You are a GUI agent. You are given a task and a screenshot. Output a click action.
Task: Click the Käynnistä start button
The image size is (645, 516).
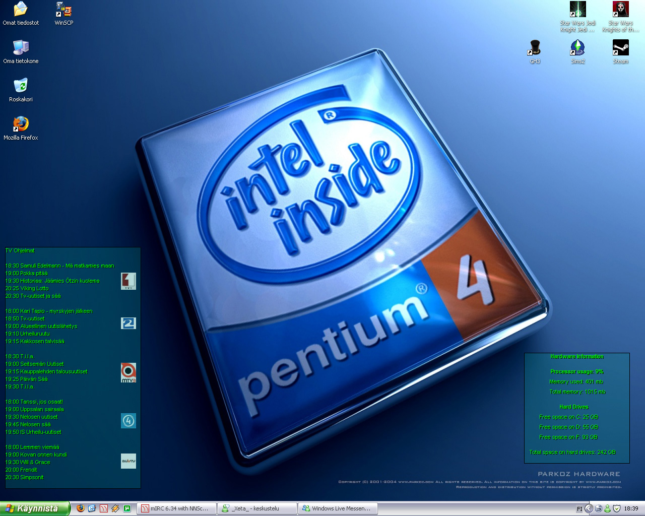click(34, 508)
